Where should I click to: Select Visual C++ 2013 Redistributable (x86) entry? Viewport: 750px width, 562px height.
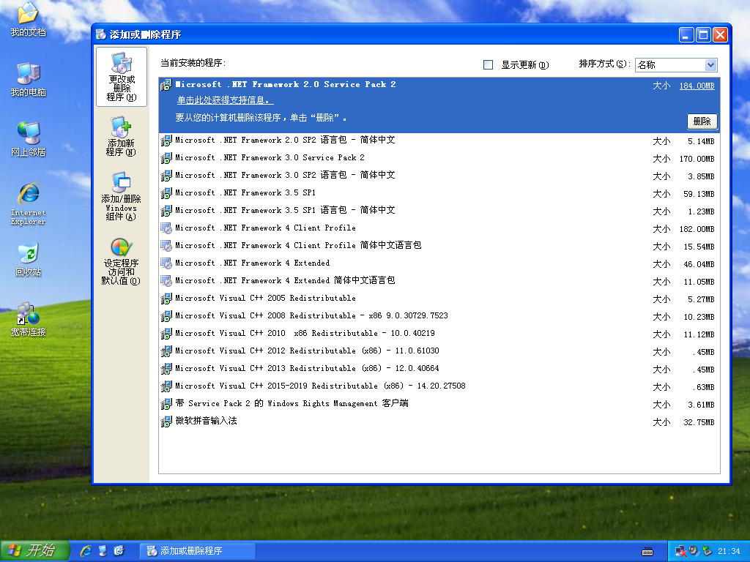439,369
